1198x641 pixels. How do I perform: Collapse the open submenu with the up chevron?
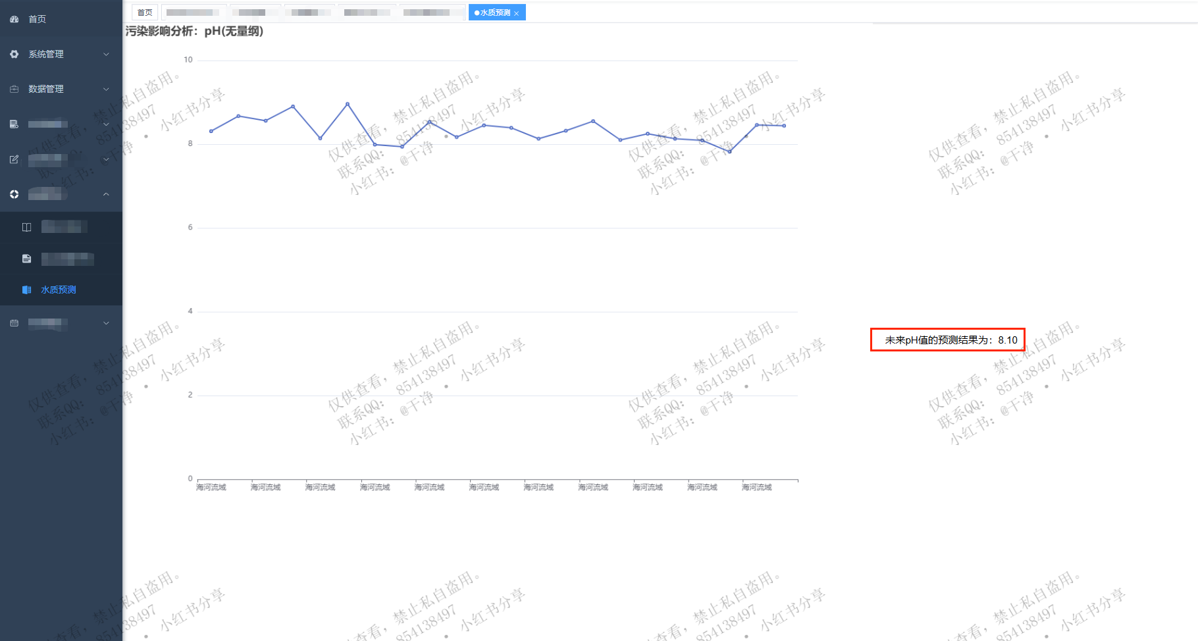106,194
